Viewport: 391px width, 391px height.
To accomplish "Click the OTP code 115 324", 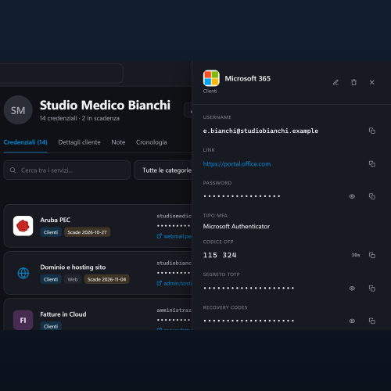I will pos(220,255).
